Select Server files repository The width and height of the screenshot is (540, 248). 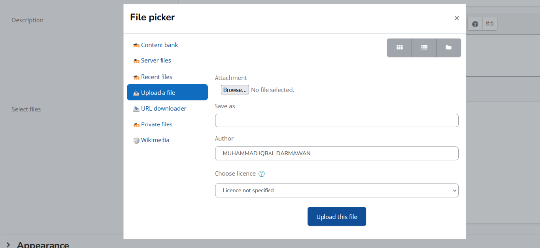[x=156, y=60]
